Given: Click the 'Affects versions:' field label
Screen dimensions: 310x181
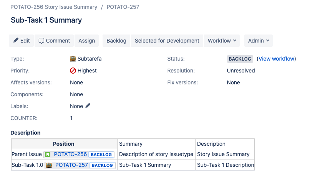Looking at the screenshot, I should [x=31, y=82].
